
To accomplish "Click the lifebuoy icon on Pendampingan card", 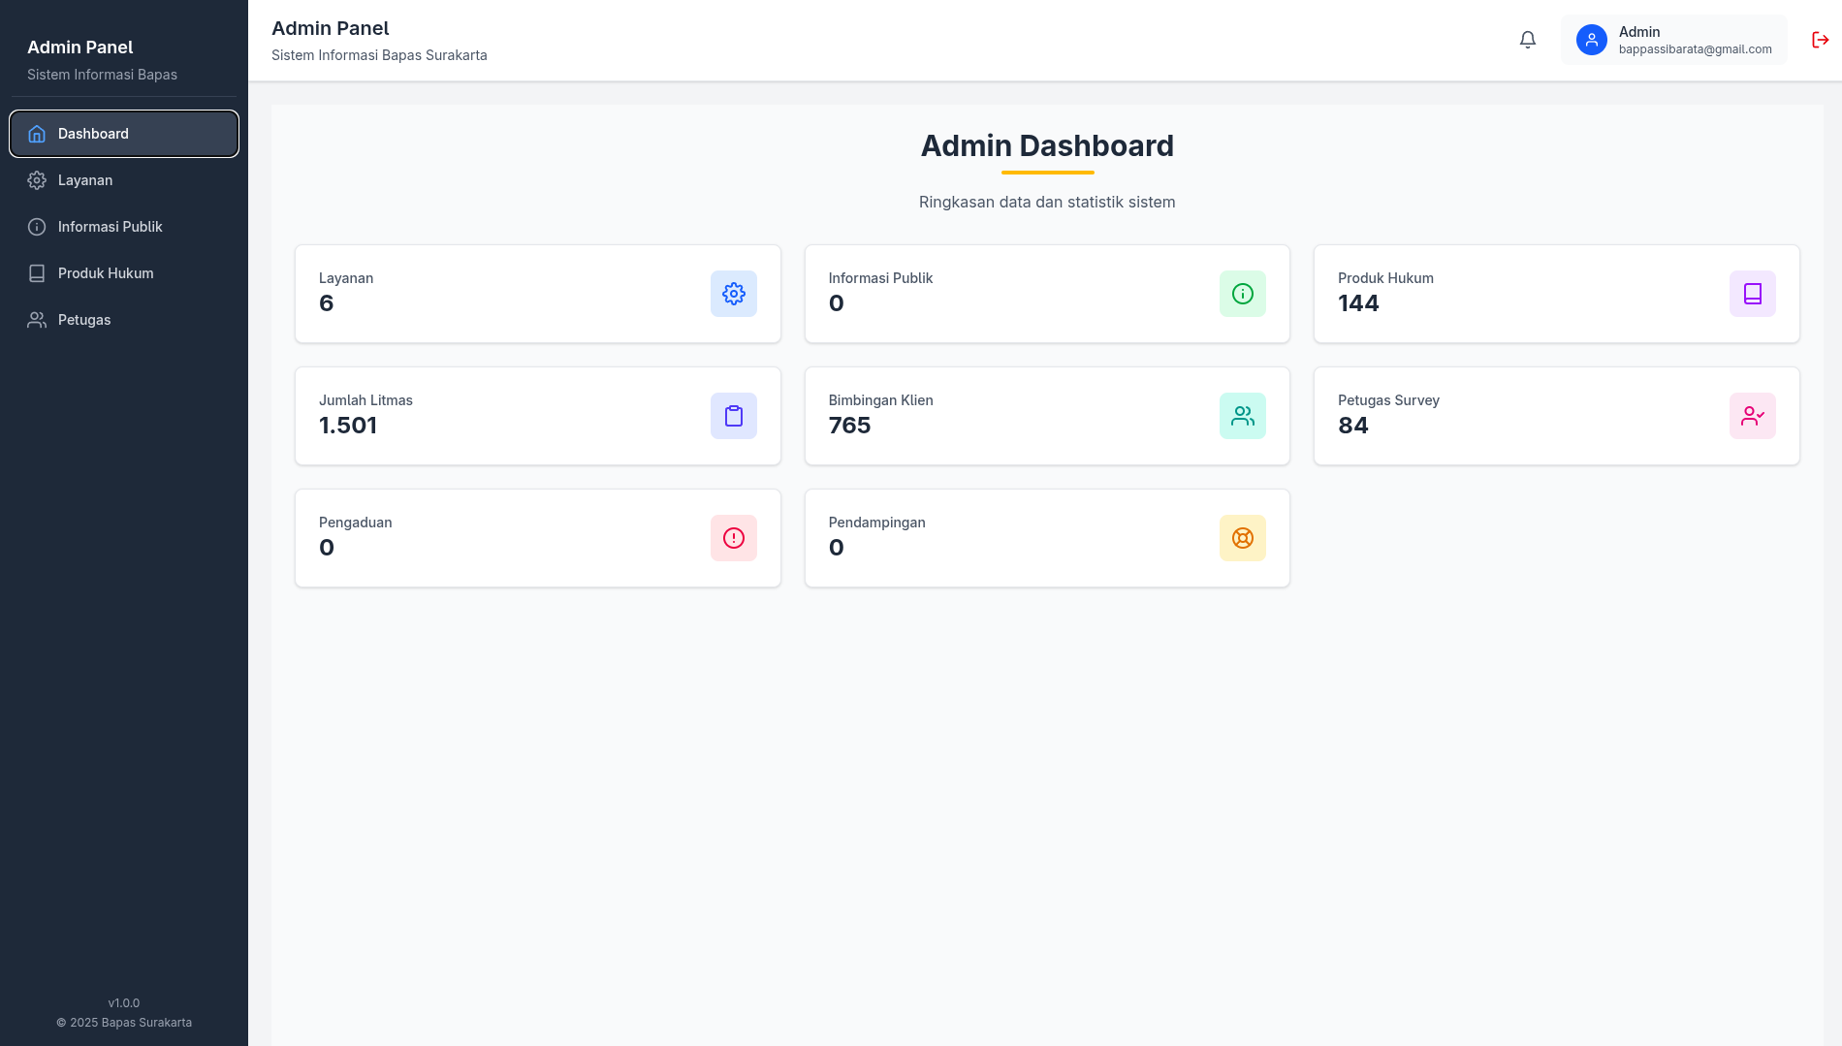I will point(1243,538).
